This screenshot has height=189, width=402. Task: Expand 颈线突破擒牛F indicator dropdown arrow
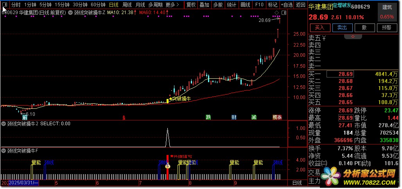tap(4, 151)
